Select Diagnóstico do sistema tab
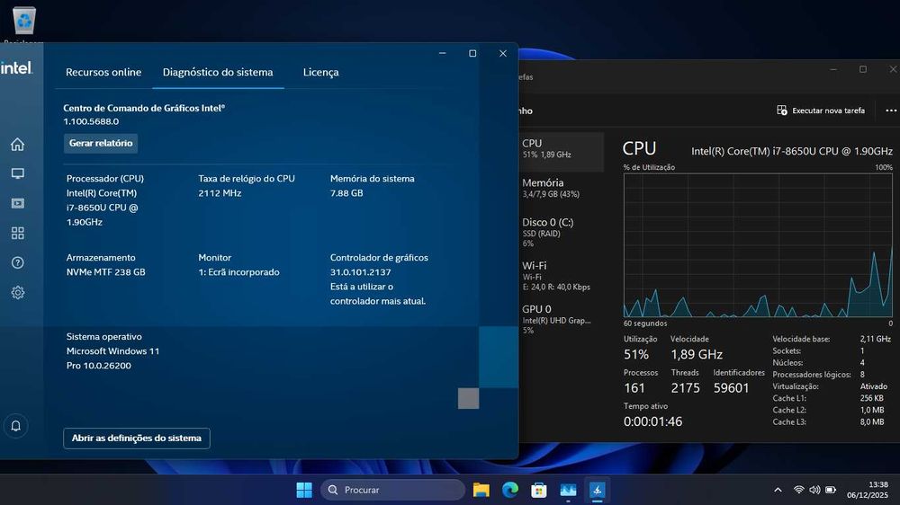 (218, 72)
